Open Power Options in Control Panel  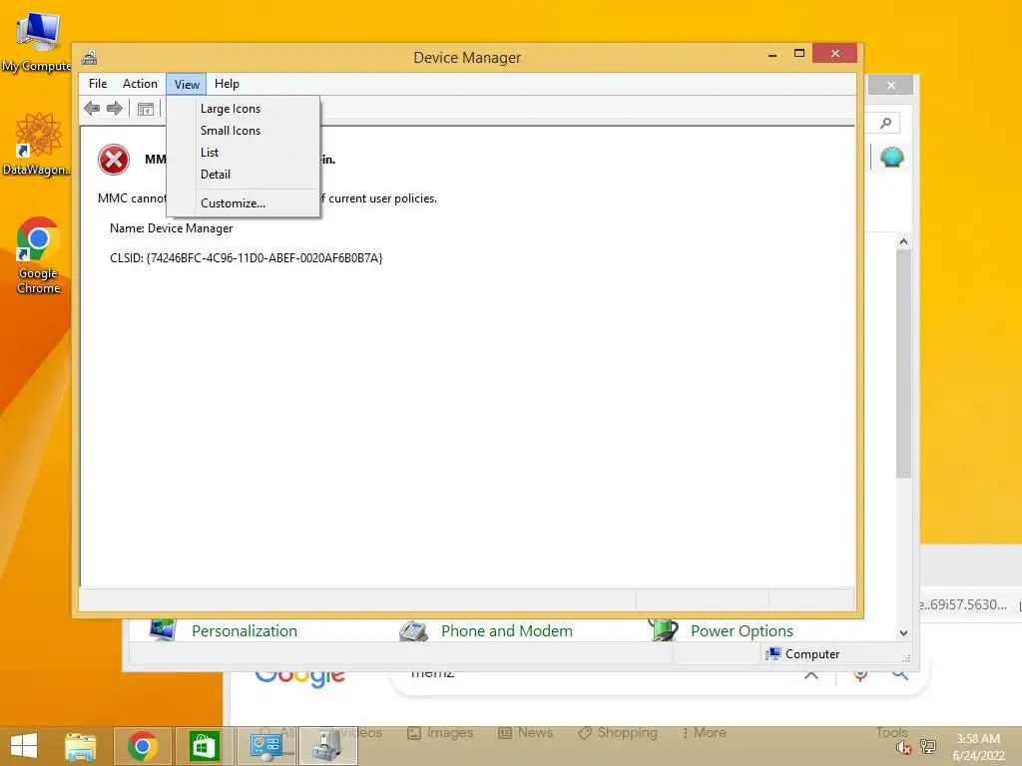click(742, 631)
